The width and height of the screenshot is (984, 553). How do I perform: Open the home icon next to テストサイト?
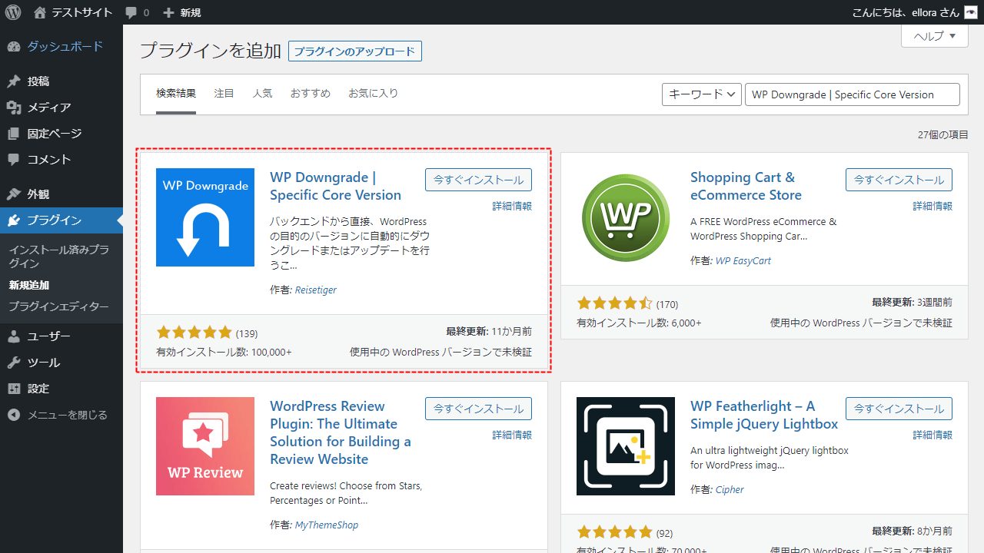(40, 12)
